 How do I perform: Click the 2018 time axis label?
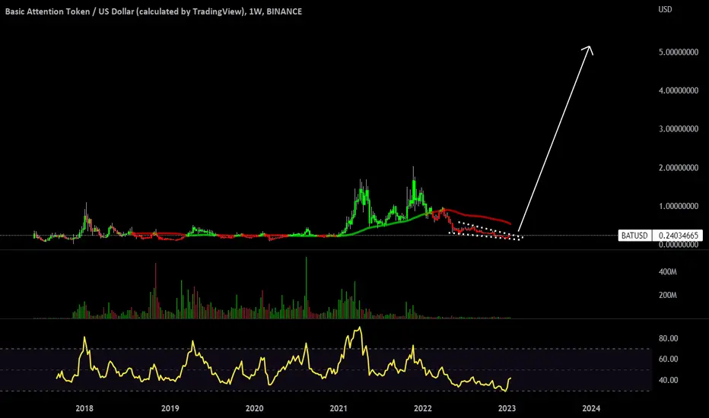[x=84, y=409]
